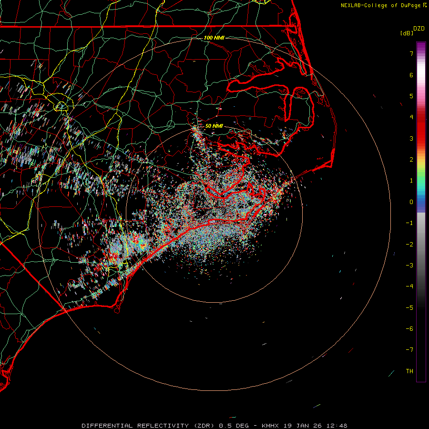This screenshot has width=429, height=429.
Task: Click the 0 dB scale label
Action: click(411, 202)
